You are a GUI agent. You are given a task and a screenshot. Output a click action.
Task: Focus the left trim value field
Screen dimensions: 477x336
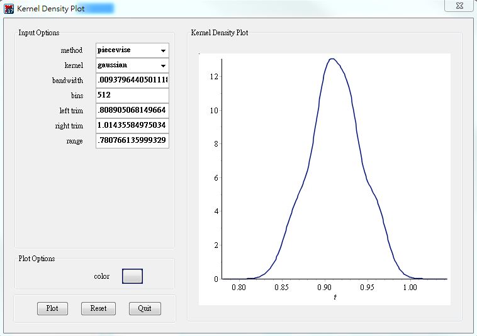pos(132,111)
